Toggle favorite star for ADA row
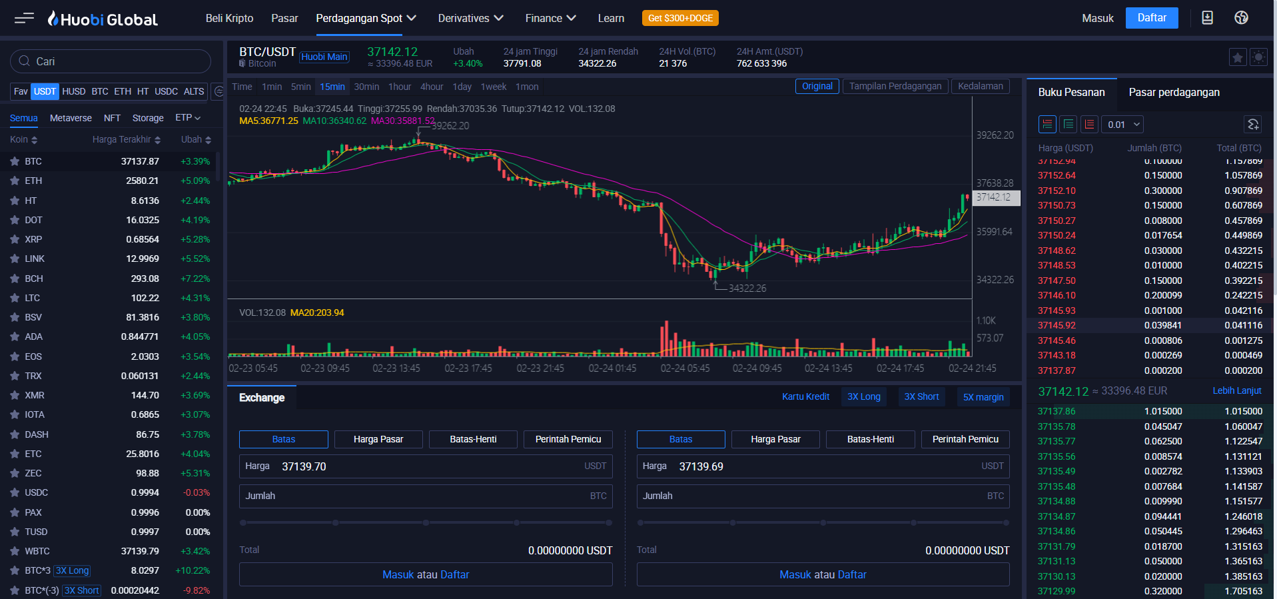The width and height of the screenshot is (1277, 599). coord(14,336)
